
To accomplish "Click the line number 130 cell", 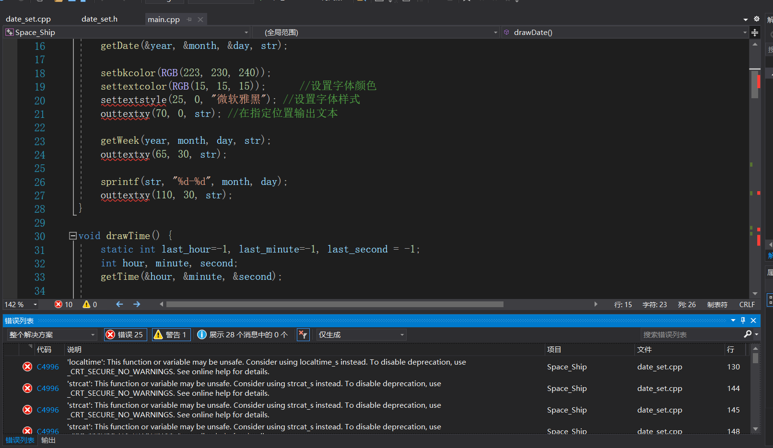I will tap(734, 367).
